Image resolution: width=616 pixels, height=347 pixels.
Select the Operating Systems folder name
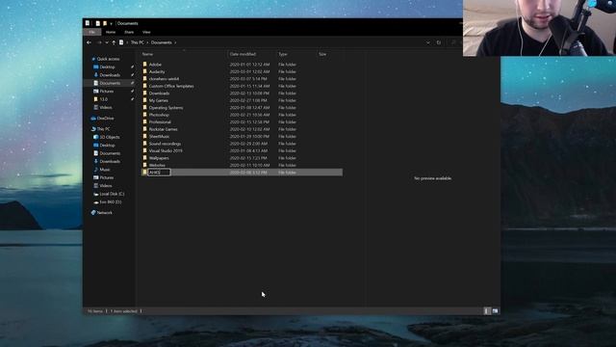point(166,107)
